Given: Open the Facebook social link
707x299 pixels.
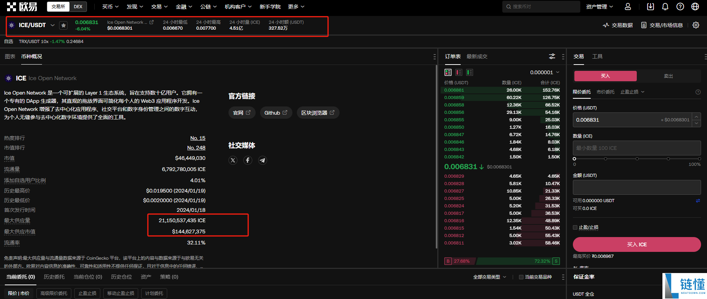Looking at the screenshot, I should pyautogui.click(x=248, y=160).
